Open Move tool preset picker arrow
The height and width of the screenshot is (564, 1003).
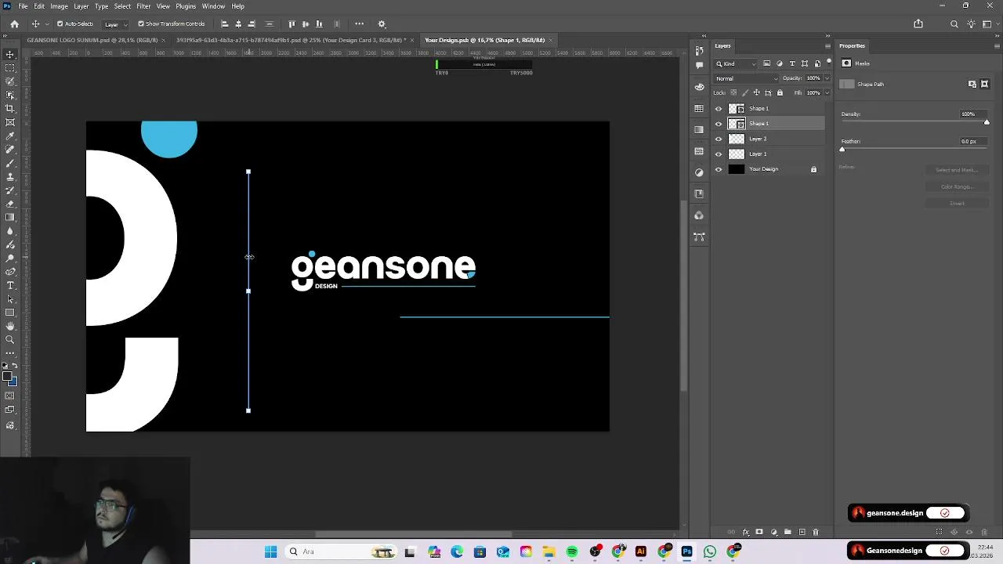click(45, 24)
